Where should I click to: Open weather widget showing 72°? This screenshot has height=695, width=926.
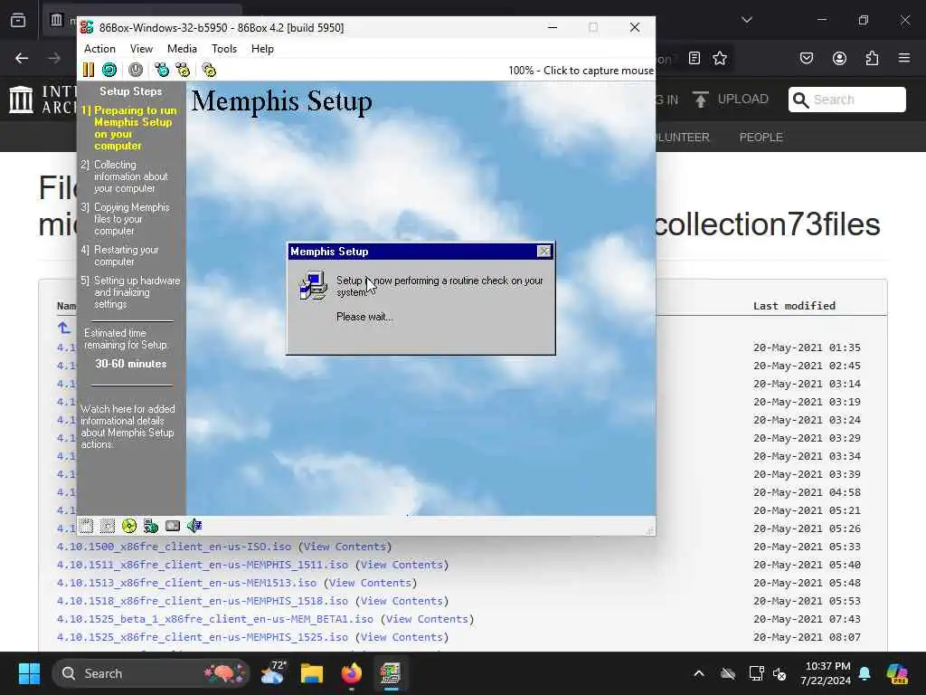tap(272, 673)
